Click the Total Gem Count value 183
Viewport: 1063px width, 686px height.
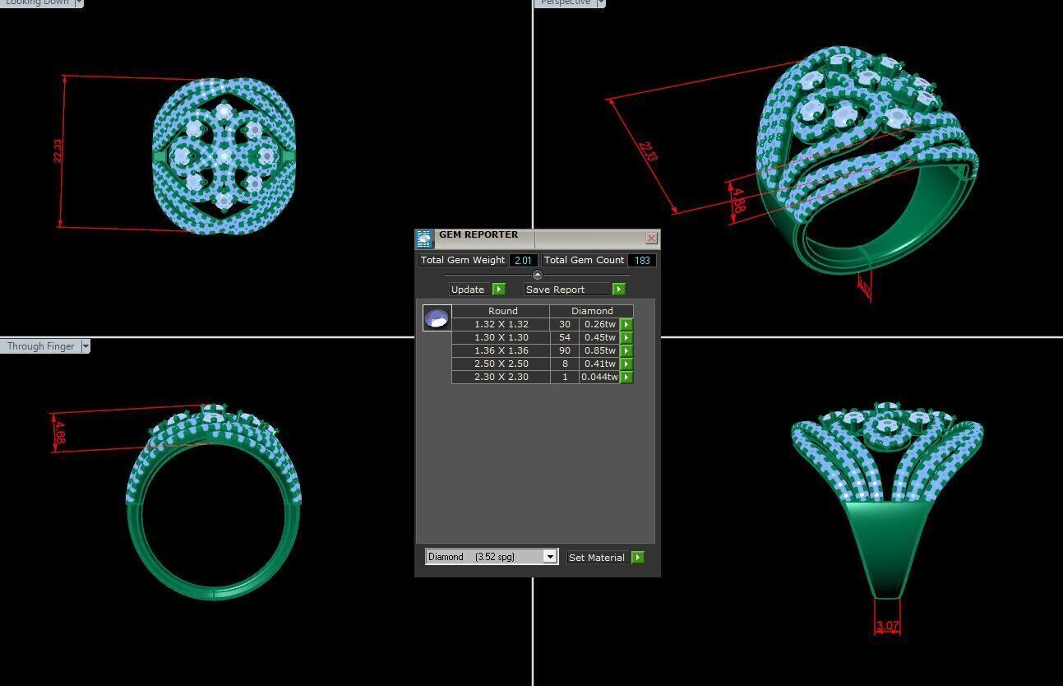[642, 260]
